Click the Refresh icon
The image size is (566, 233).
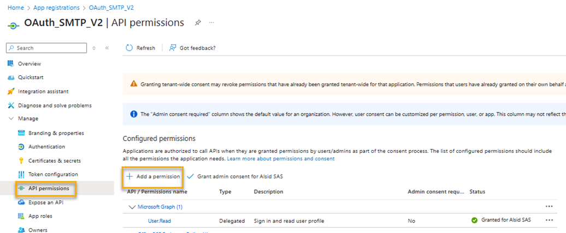pos(129,48)
